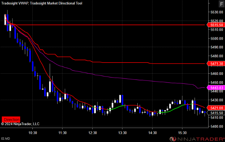This screenshot has width=225, height=142.
Task: Click the ES MD instrument label
Action: tap(6, 139)
